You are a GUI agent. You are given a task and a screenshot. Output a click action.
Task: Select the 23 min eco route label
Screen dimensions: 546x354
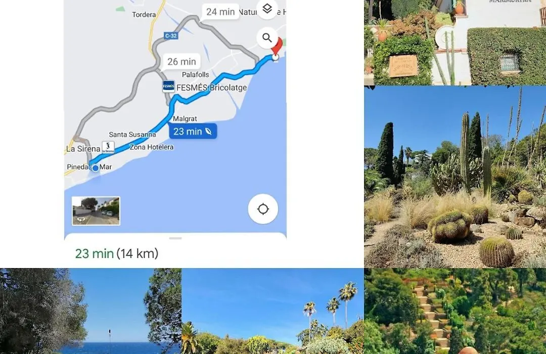tap(193, 131)
